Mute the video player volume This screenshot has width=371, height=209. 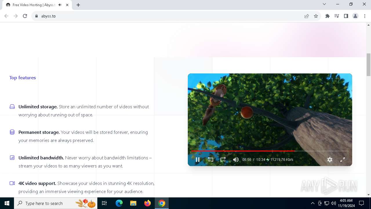coord(236,160)
